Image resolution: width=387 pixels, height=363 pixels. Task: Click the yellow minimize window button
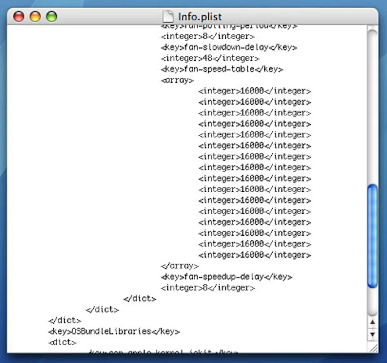[35, 17]
